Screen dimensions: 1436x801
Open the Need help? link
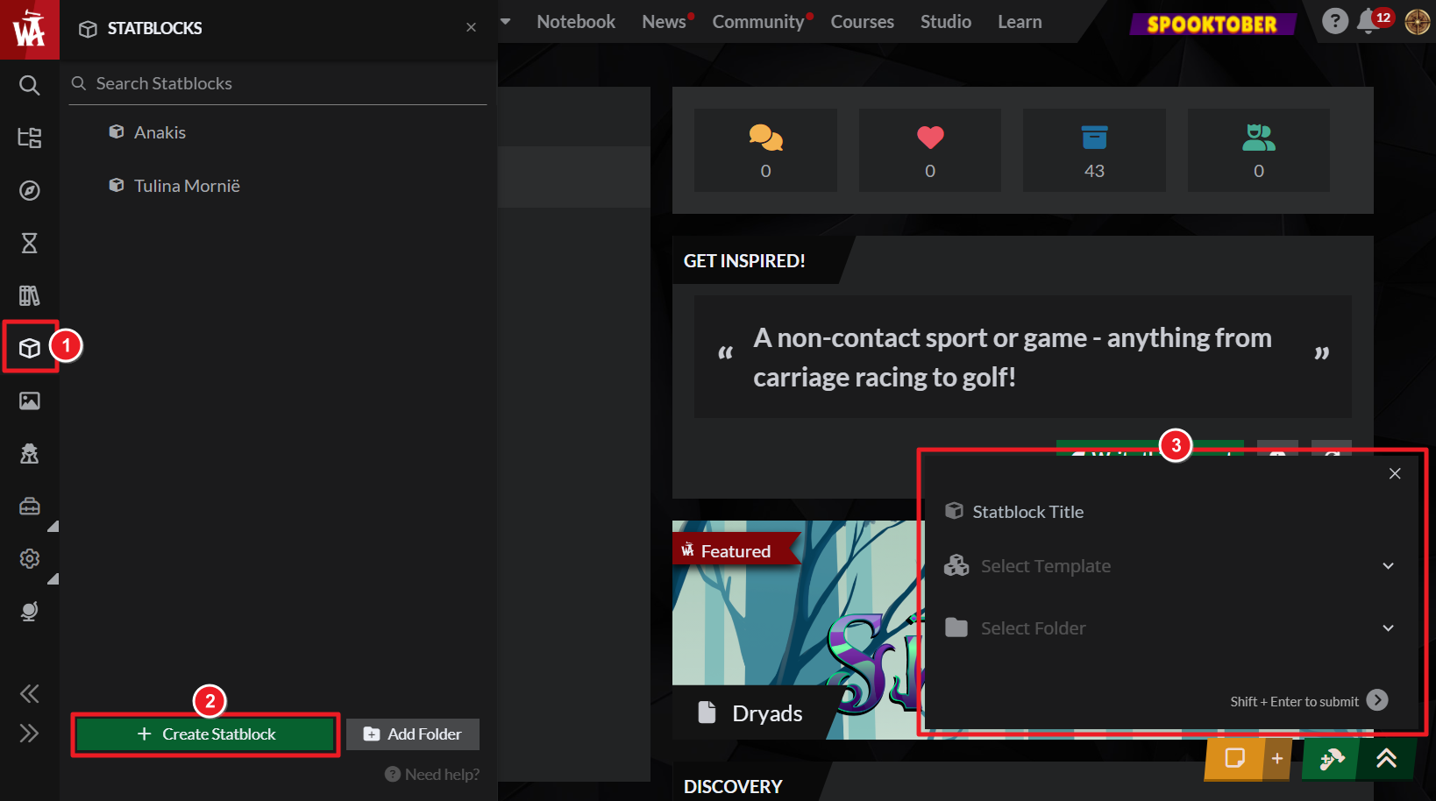(x=432, y=775)
